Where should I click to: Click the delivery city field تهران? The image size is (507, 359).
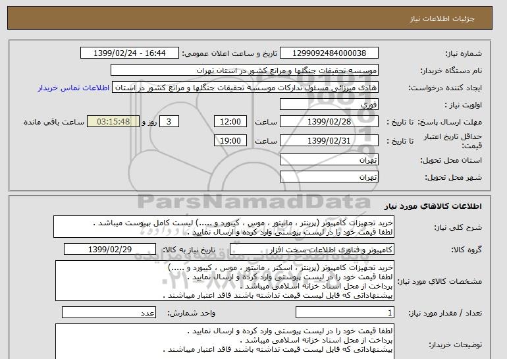click(329, 177)
